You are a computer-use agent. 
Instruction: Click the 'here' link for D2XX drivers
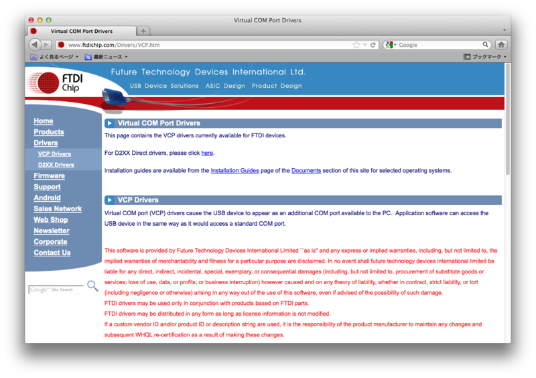[207, 153]
